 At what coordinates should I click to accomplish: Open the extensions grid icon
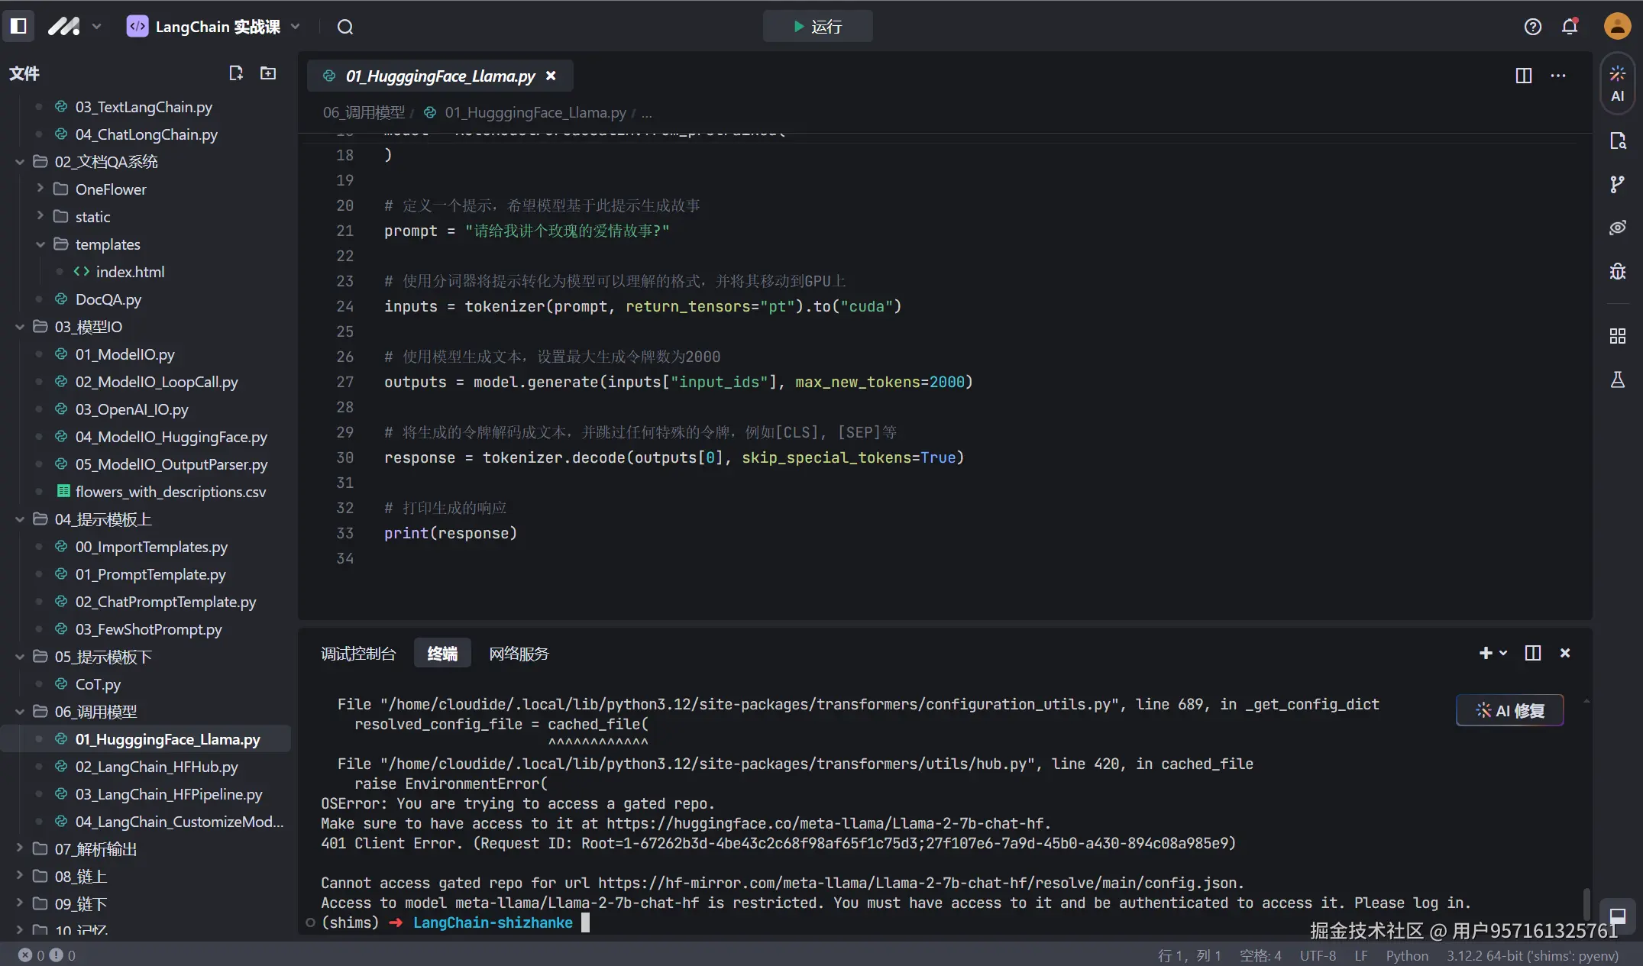click(1617, 336)
